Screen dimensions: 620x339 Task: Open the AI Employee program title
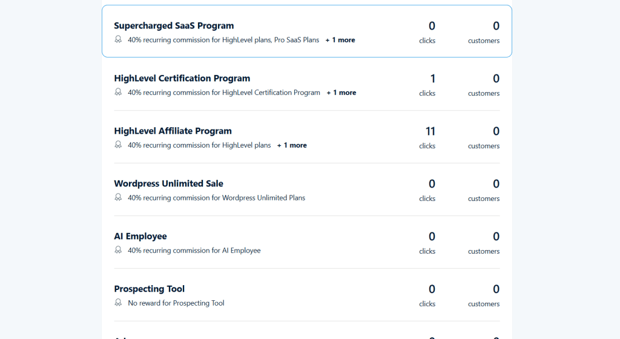(140, 236)
